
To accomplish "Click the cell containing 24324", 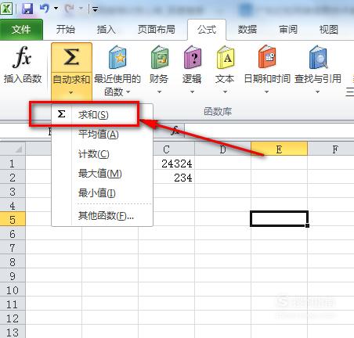I will coord(173,164).
